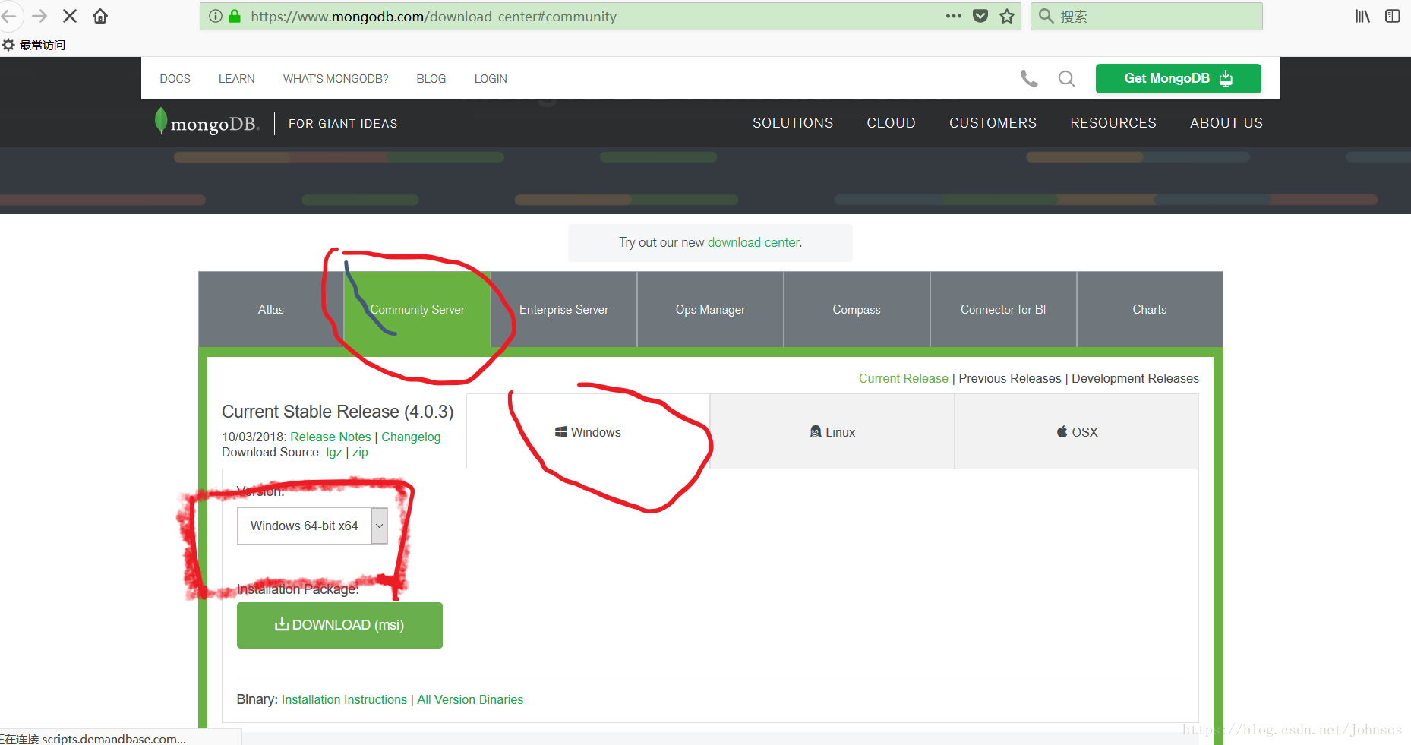Click the green padlock security icon
Image resolution: width=1411 pixels, height=745 pixels.
pyautogui.click(x=235, y=16)
